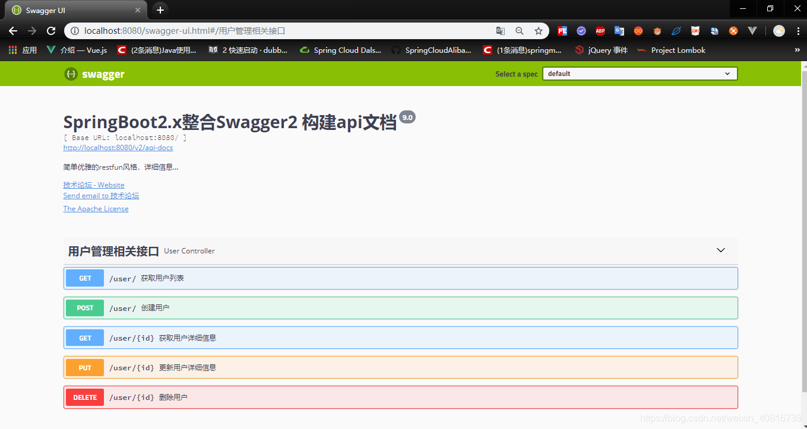Viewport: 807px width, 429px height.
Task: Close the Swagger UI tab
Action: [138, 10]
